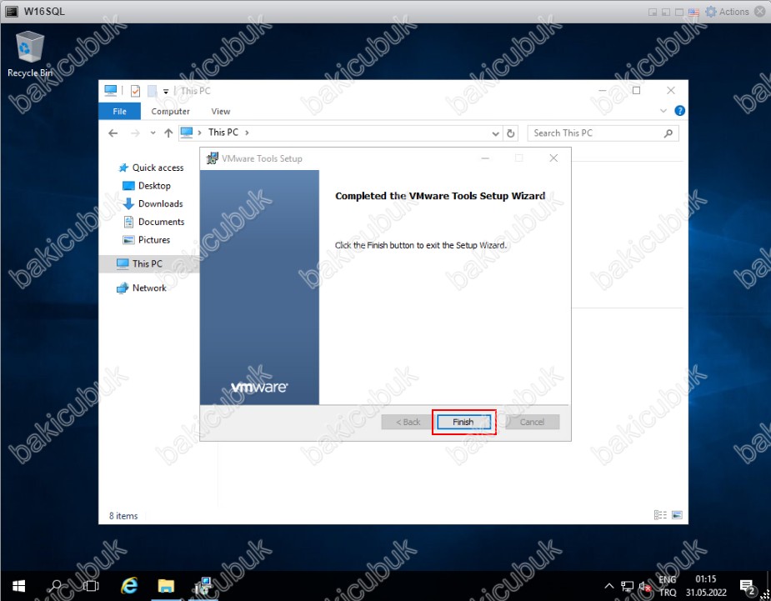Image resolution: width=771 pixels, height=601 pixels.
Task: Open the File tab in This PC
Action: click(x=119, y=111)
